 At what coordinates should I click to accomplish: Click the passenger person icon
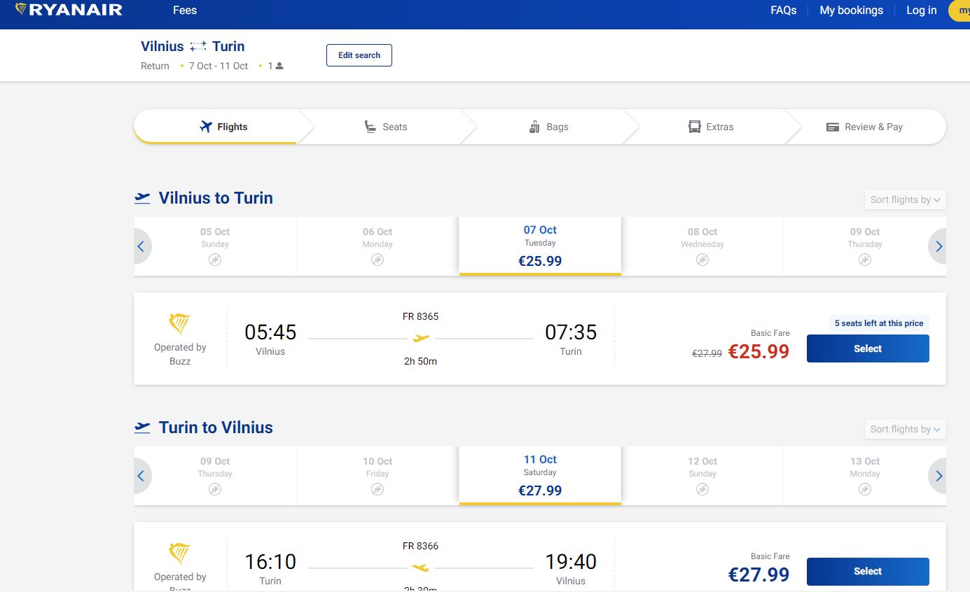(x=279, y=66)
